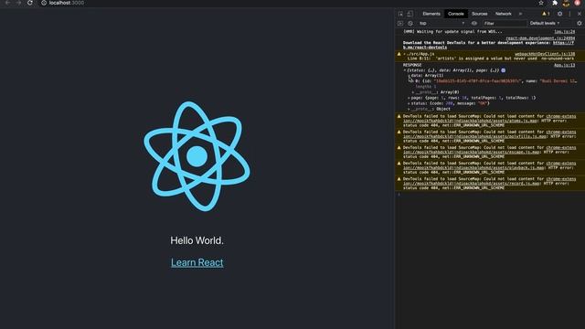
Task: Click the warnings count badge in DevTools
Action: (x=546, y=14)
